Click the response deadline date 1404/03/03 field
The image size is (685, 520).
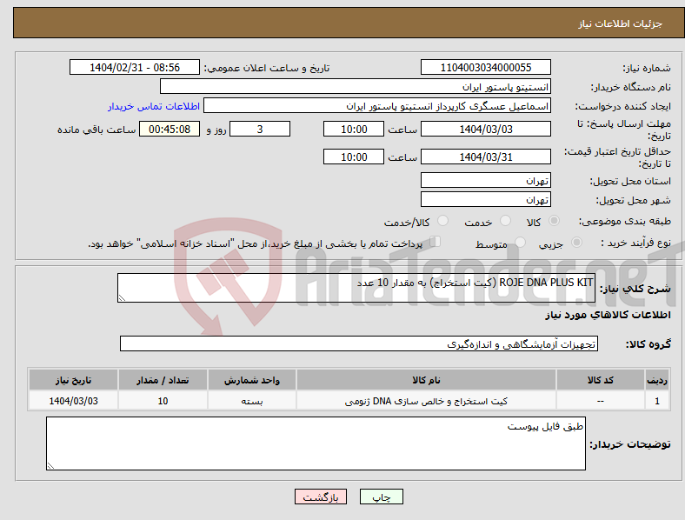pyautogui.click(x=486, y=129)
